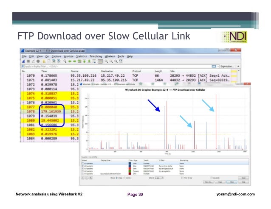Go back in packet history arrow

pyautogui.click(x=70, y=61)
